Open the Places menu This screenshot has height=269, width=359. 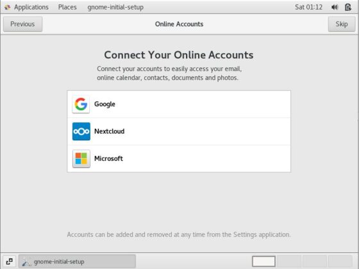coord(67,7)
